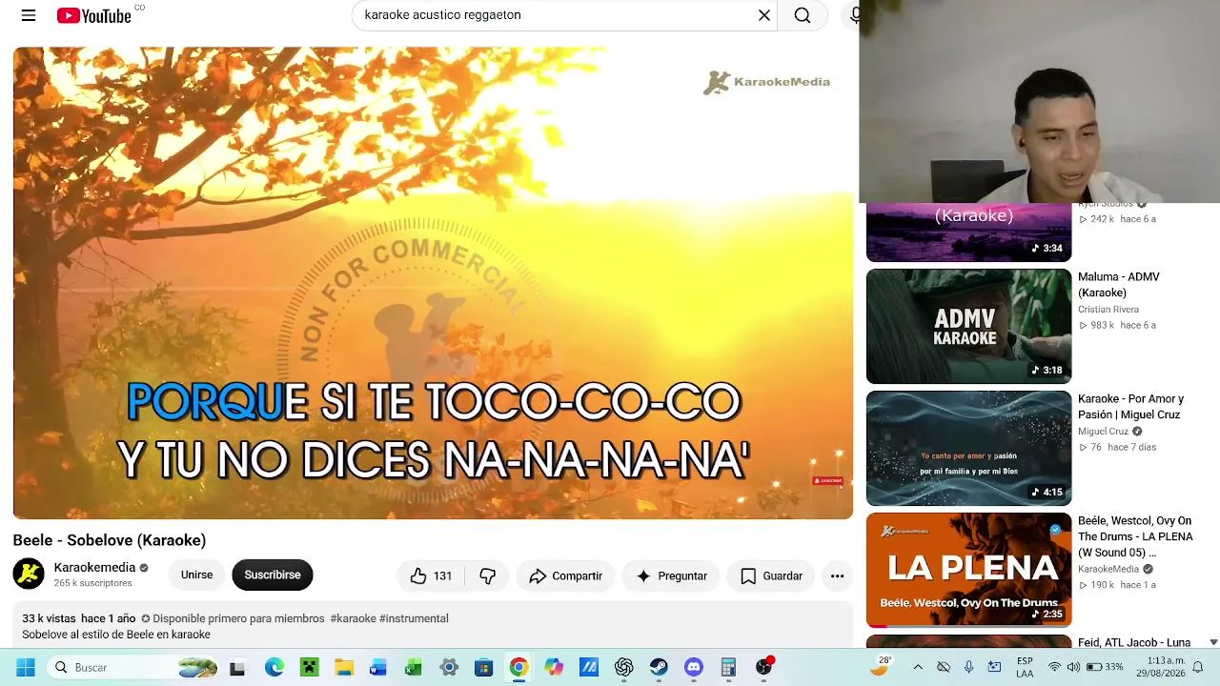The height and width of the screenshot is (686, 1220).
Task: Open ChatGPT from the taskbar
Action: pos(623,668)
